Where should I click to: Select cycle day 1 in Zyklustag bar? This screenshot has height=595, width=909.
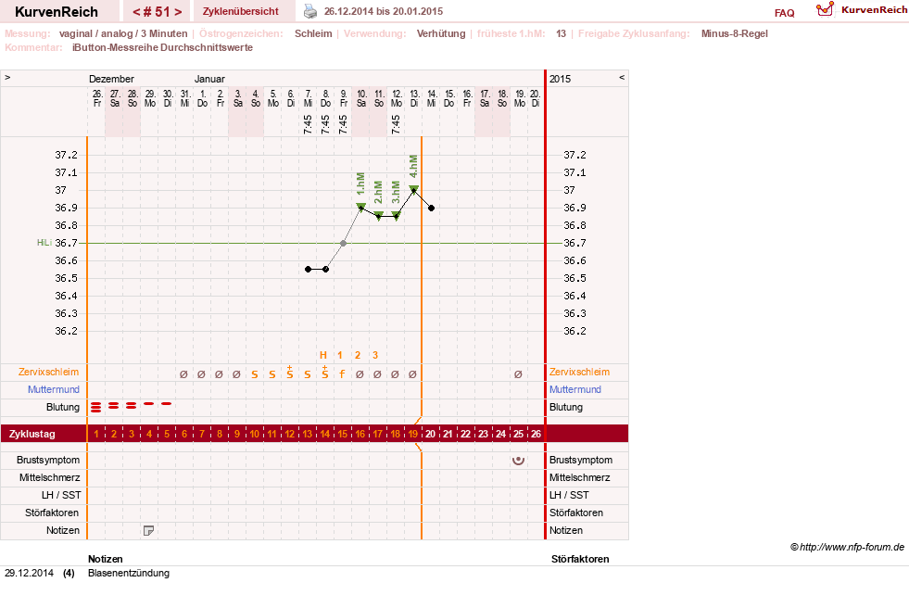coord(96,434)
